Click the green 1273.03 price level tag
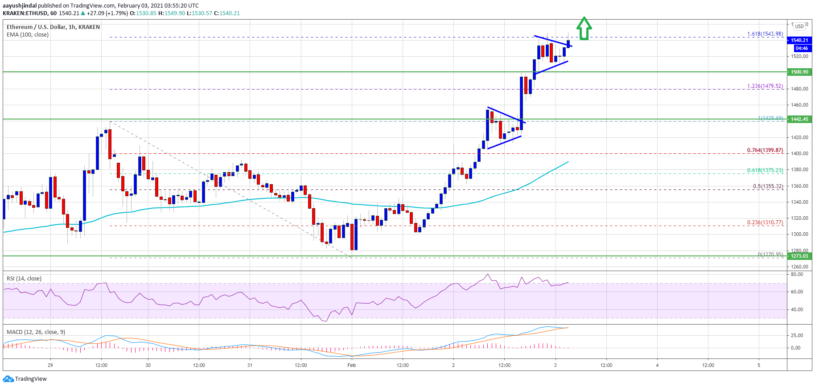The width and height of the screenshot is (815, 387). [799, 256]
